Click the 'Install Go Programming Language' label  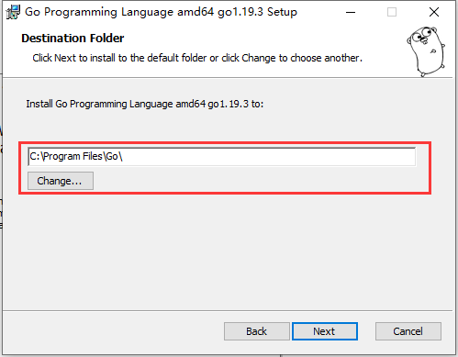click(145, 104)
